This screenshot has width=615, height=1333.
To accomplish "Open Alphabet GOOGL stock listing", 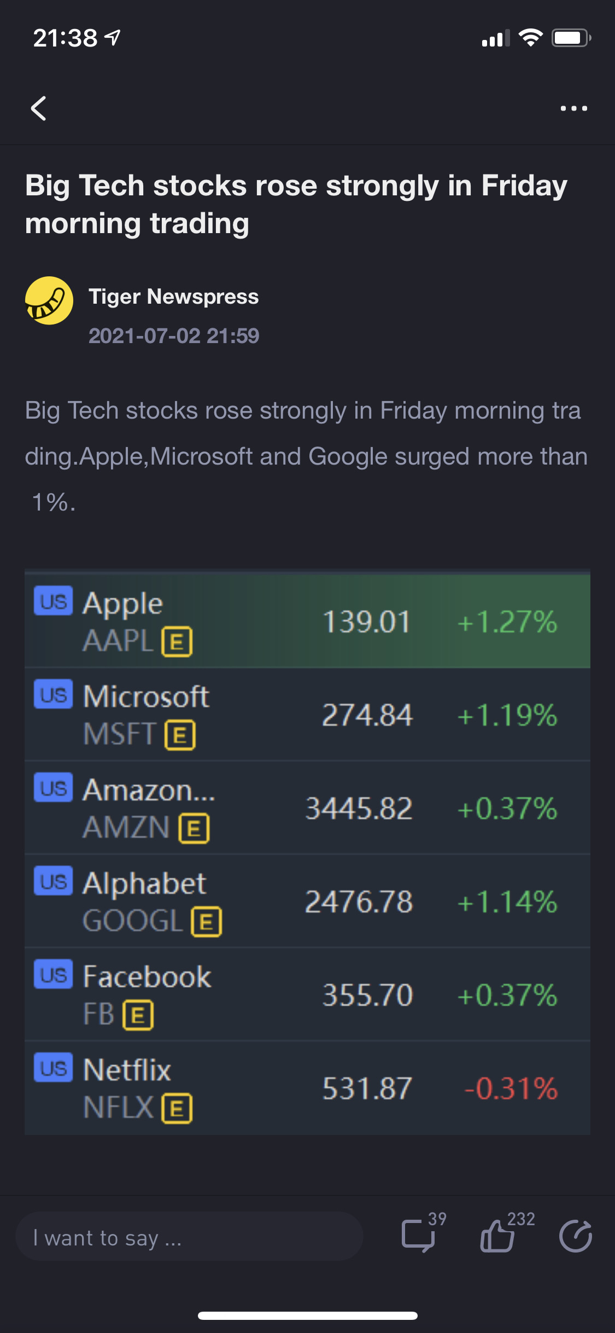I will (307, 901).
